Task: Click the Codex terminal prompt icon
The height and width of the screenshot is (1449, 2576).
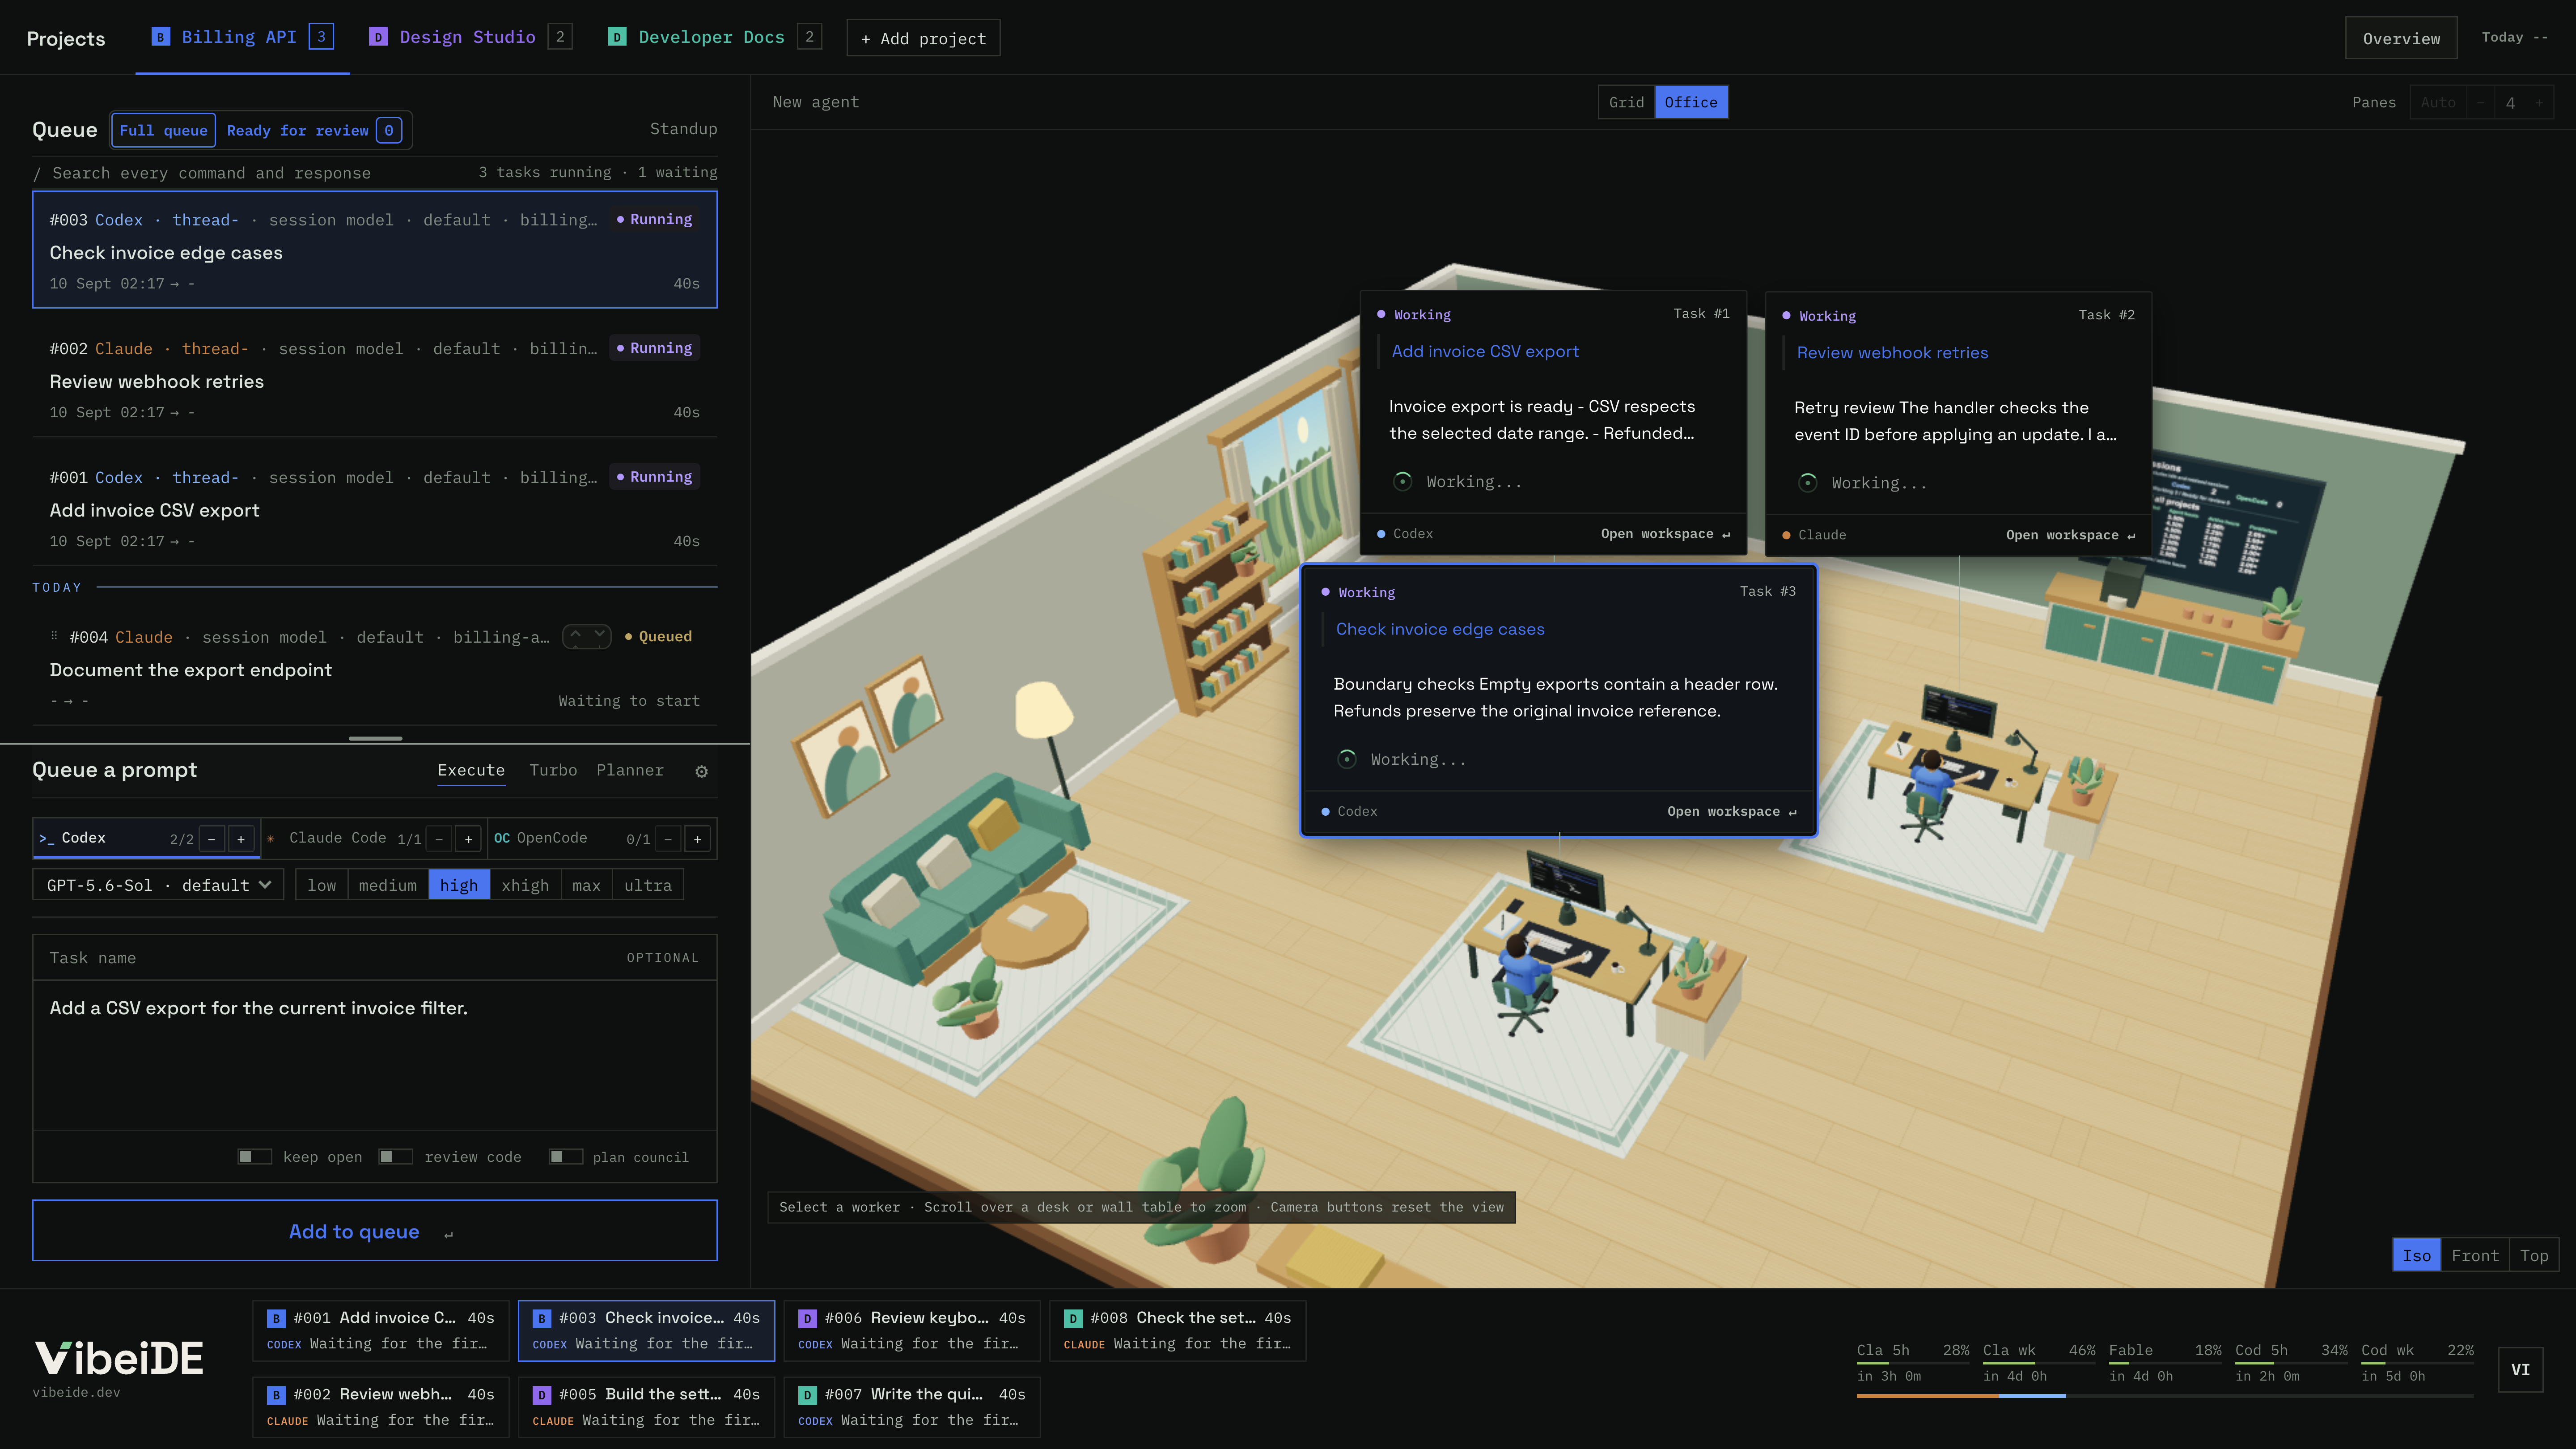Action: (46, 838)
